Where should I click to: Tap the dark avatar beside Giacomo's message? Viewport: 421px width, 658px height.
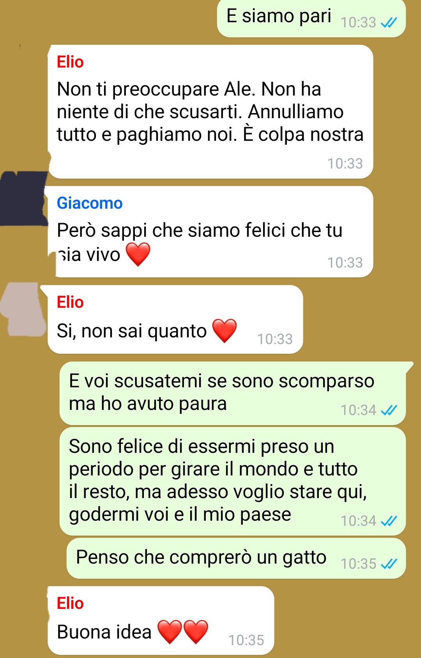point(23,198)
